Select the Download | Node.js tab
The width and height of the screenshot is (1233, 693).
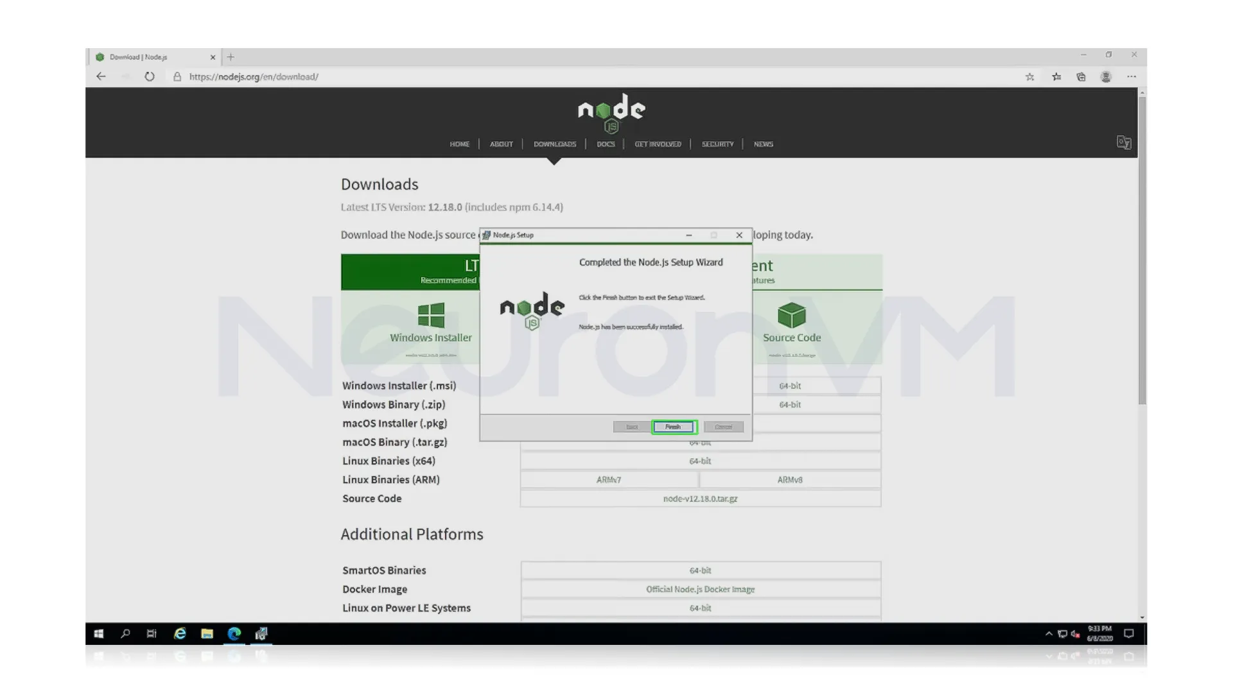pyautogui.click(x=154, y=57)
